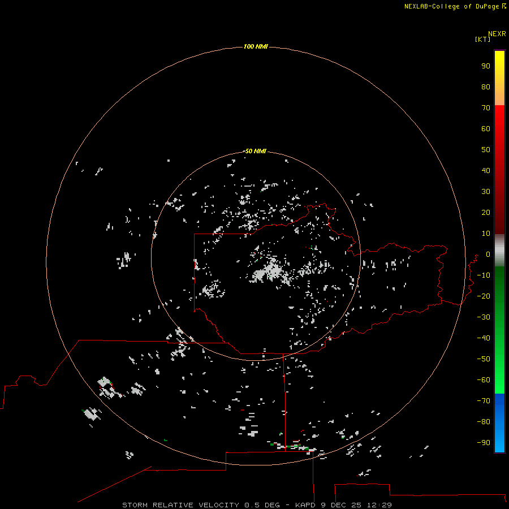This screenshot has width=509, height=509.
Task: Select the 40 value on velocity scale
Action: 486,170
